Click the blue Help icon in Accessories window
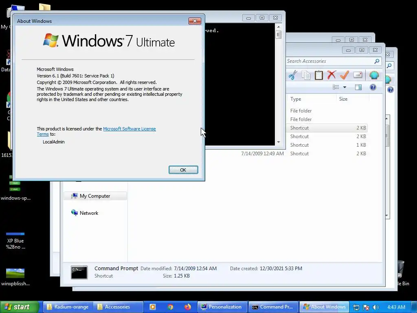Image resolution: width=417 pixels, height=313 pixels. point(373,87)
